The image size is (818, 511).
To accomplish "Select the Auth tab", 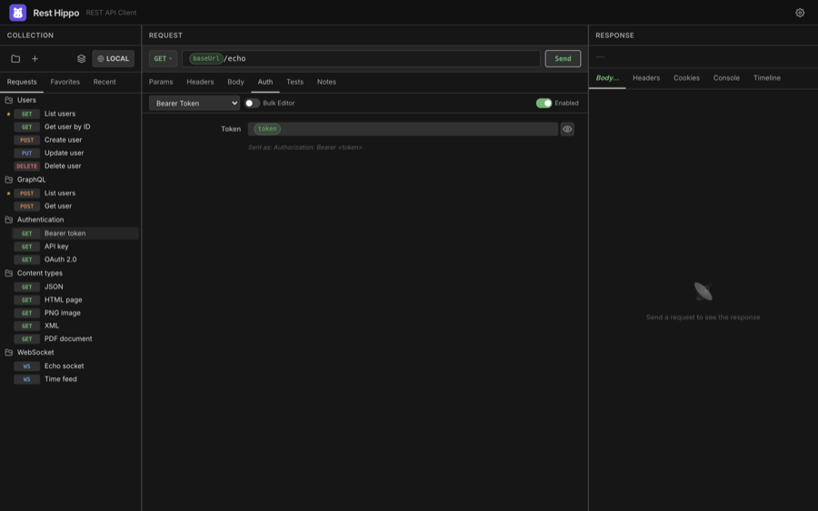I will coord(265,82).
